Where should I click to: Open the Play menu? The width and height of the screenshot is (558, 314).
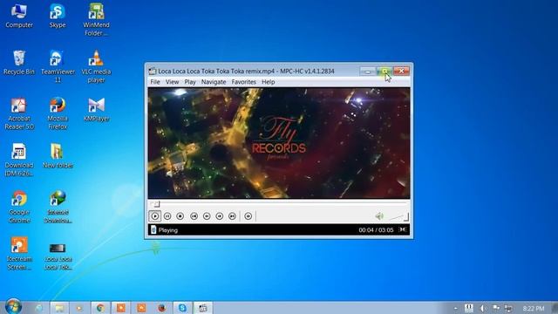(190, 82)
